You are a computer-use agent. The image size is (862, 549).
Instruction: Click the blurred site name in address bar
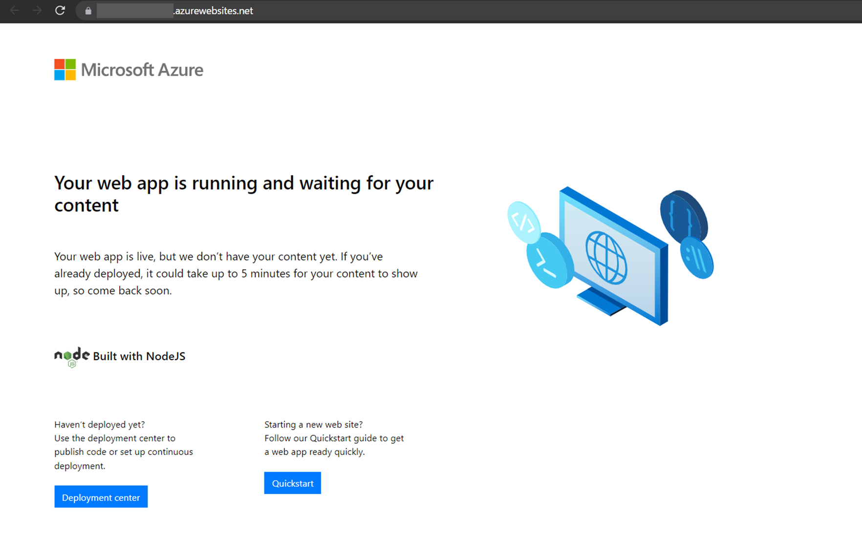tap(134, 11)
